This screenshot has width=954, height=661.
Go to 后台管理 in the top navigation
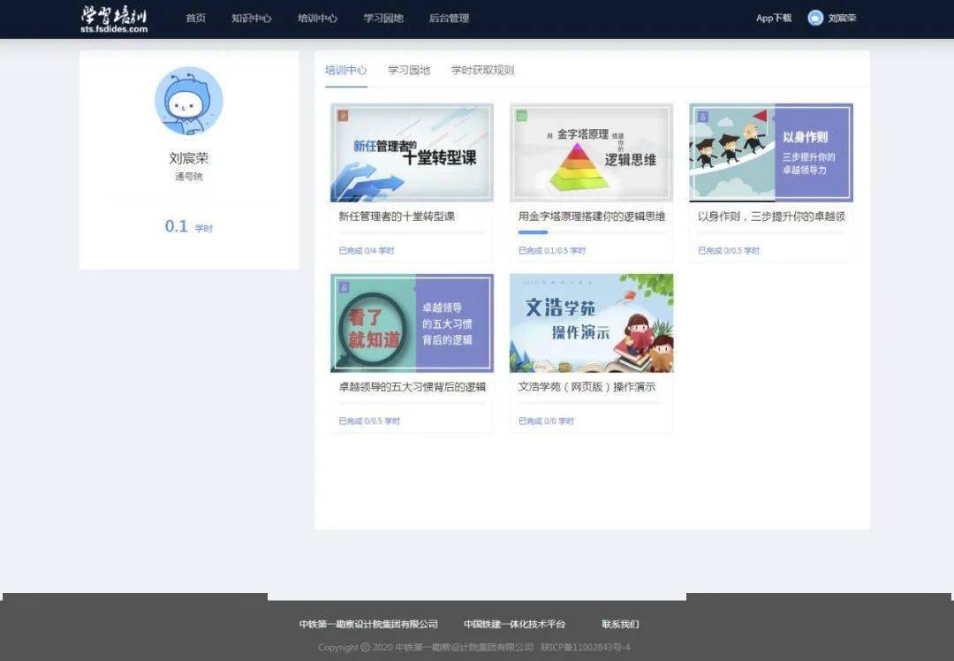[x=449, y=18]
